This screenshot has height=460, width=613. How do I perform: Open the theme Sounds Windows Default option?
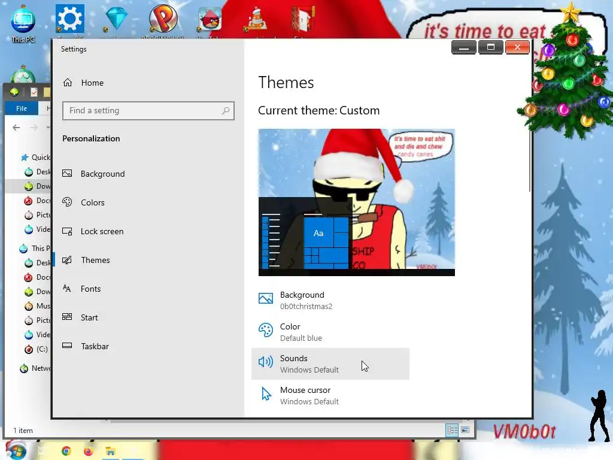(x=330, y=364)
